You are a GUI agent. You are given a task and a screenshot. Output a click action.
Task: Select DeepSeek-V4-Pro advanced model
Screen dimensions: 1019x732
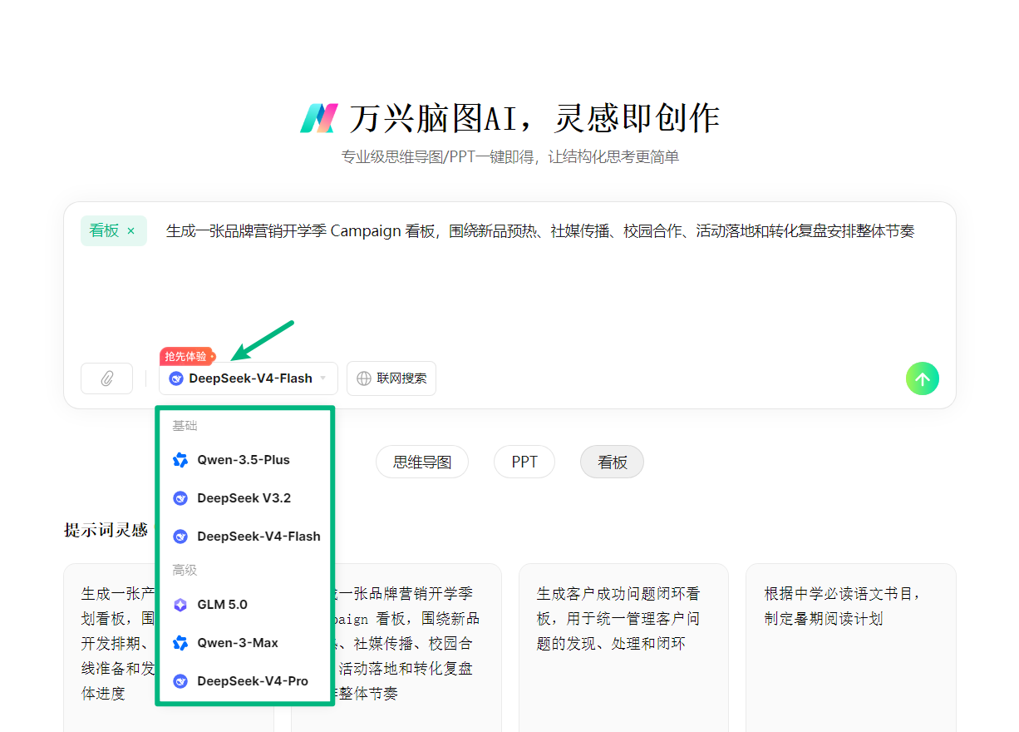244,681
